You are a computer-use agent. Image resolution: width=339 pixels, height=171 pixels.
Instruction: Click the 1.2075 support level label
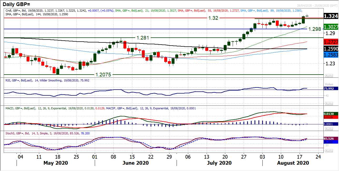point(104,75)
